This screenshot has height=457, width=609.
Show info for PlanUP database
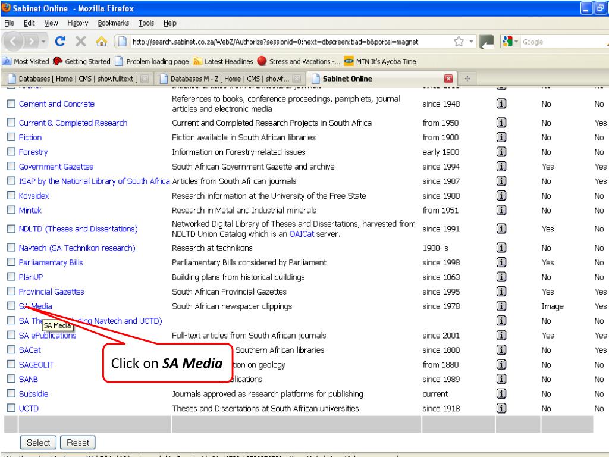501,277
